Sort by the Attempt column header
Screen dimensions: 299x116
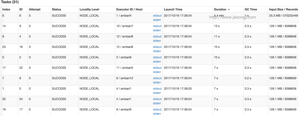tap(35, 9)
